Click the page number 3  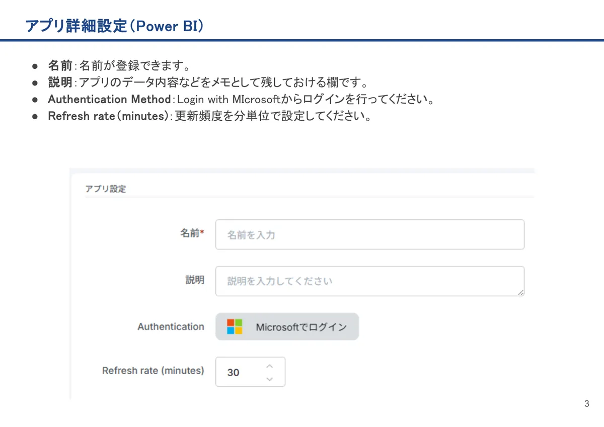tap(587, 404)
